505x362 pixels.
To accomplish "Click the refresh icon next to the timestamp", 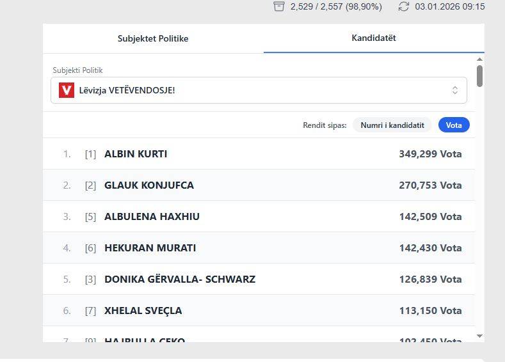I will (403, 6).
